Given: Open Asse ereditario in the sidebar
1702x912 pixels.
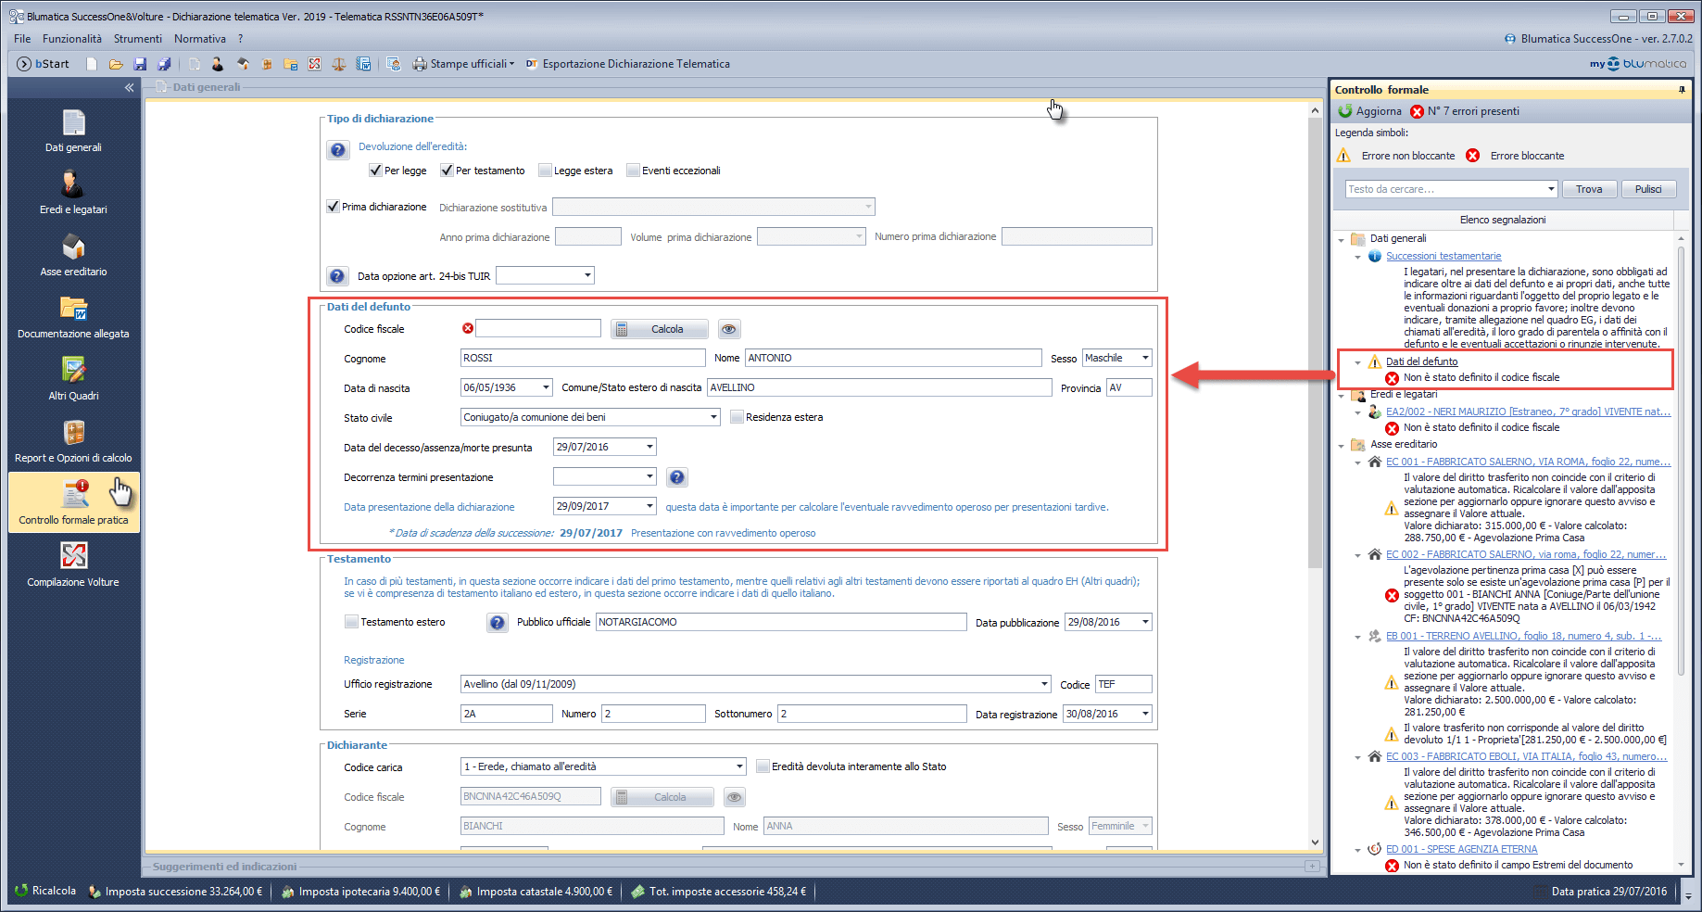Looking at the screenshot, I should point(73,255).
